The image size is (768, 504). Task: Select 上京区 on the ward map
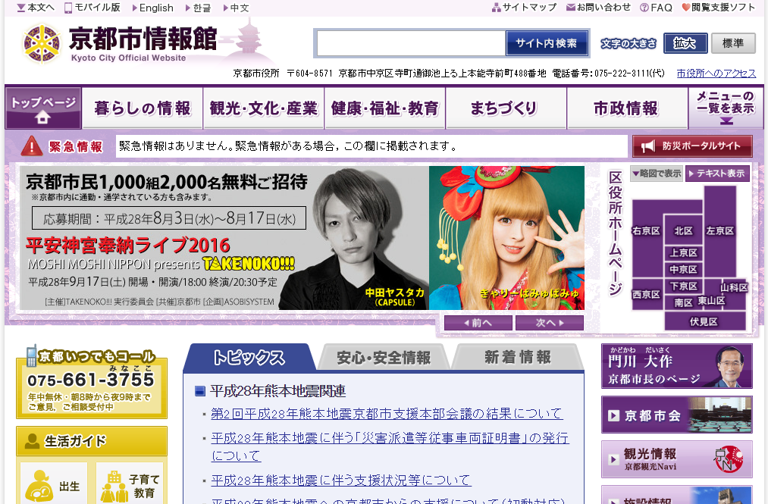coord(683,252)
